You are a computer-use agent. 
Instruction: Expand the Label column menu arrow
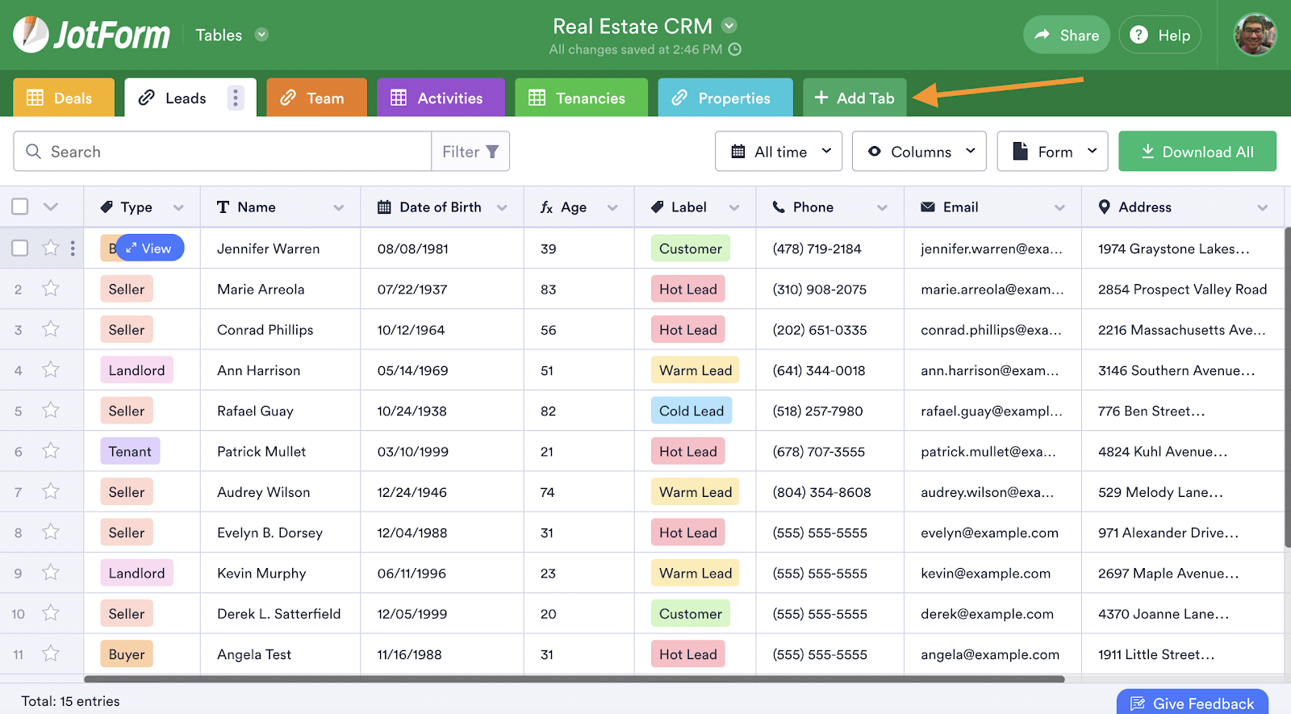click(x=734, y=207)
